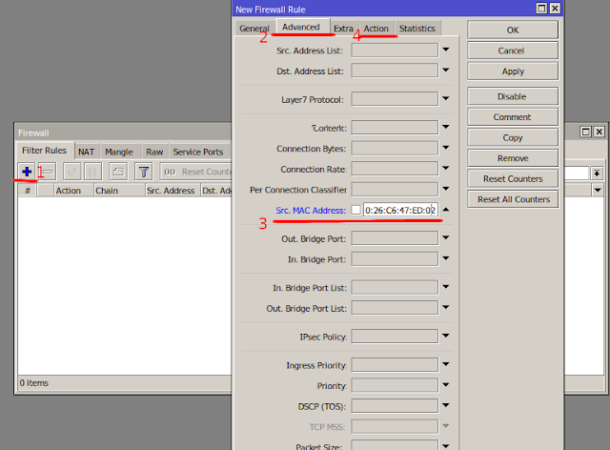Image resolution: width=610 pixels, height=450 pixels.
Task: Click the Src. Address List field
Action: 395,51
